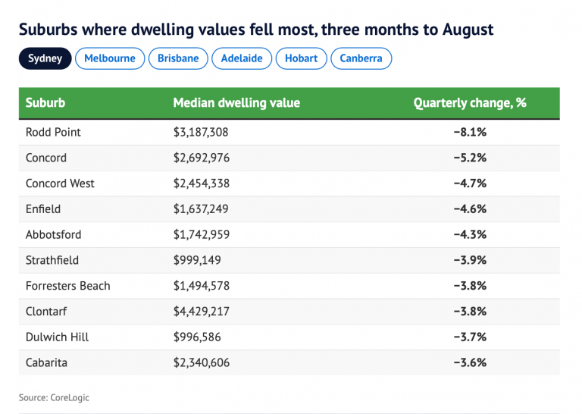Image resolution: width=582 pixels, height=414 pixels.
Task: Select the Sydney city tab
Action: click(x=45, y=58)
